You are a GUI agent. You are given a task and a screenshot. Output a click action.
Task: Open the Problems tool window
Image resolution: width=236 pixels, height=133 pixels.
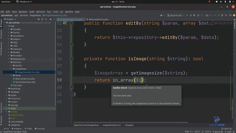point(17,129)
